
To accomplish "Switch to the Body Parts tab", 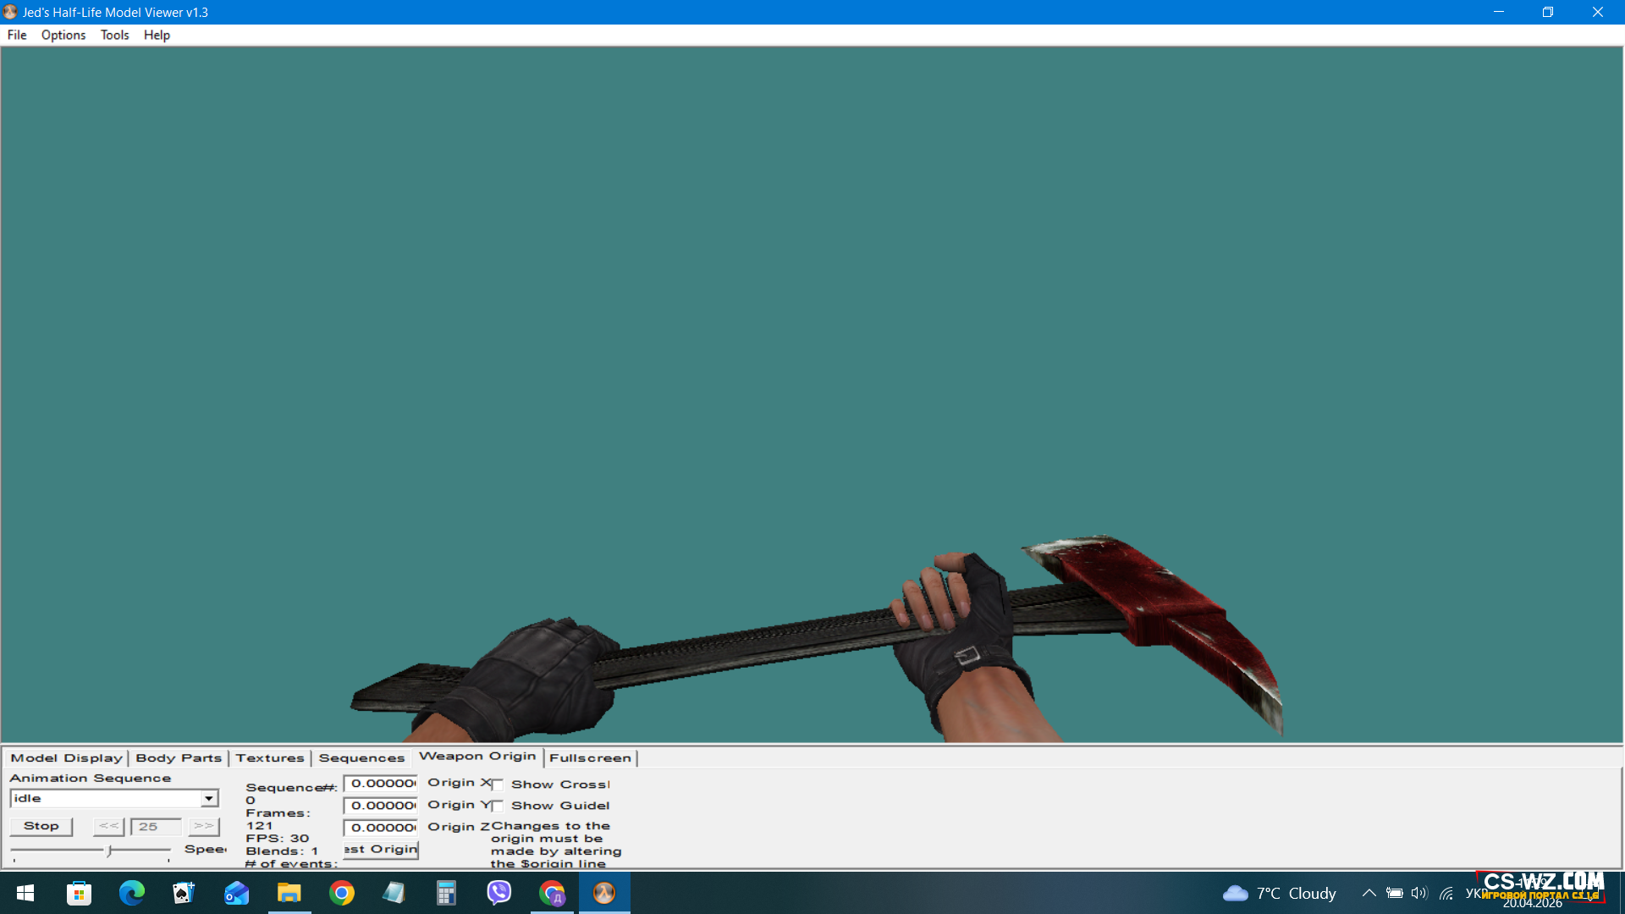I will tap(179, 758).
